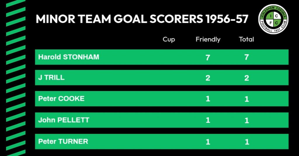Click Peter Turner's Total goals value
This screenshot has height=156, width=299.
[x=247, y=142]
